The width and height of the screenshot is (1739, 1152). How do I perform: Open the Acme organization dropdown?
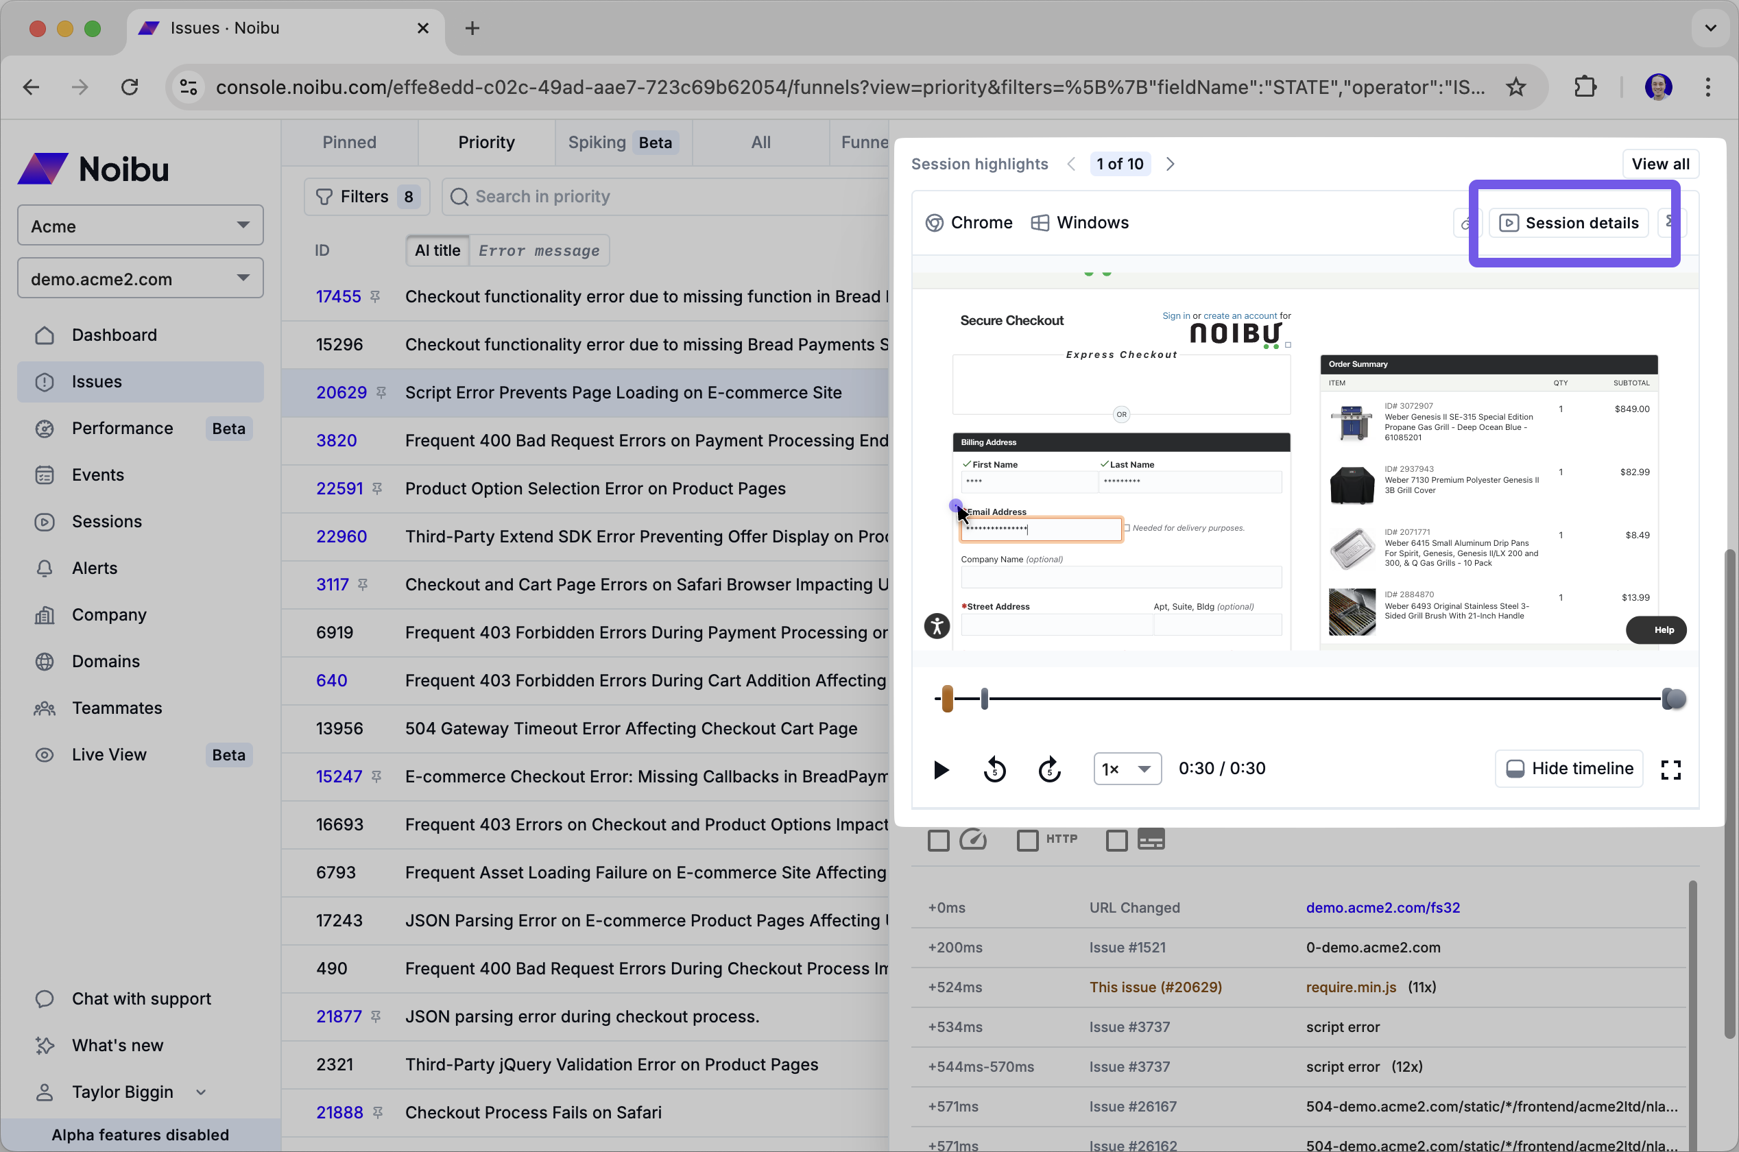point(141,226)
